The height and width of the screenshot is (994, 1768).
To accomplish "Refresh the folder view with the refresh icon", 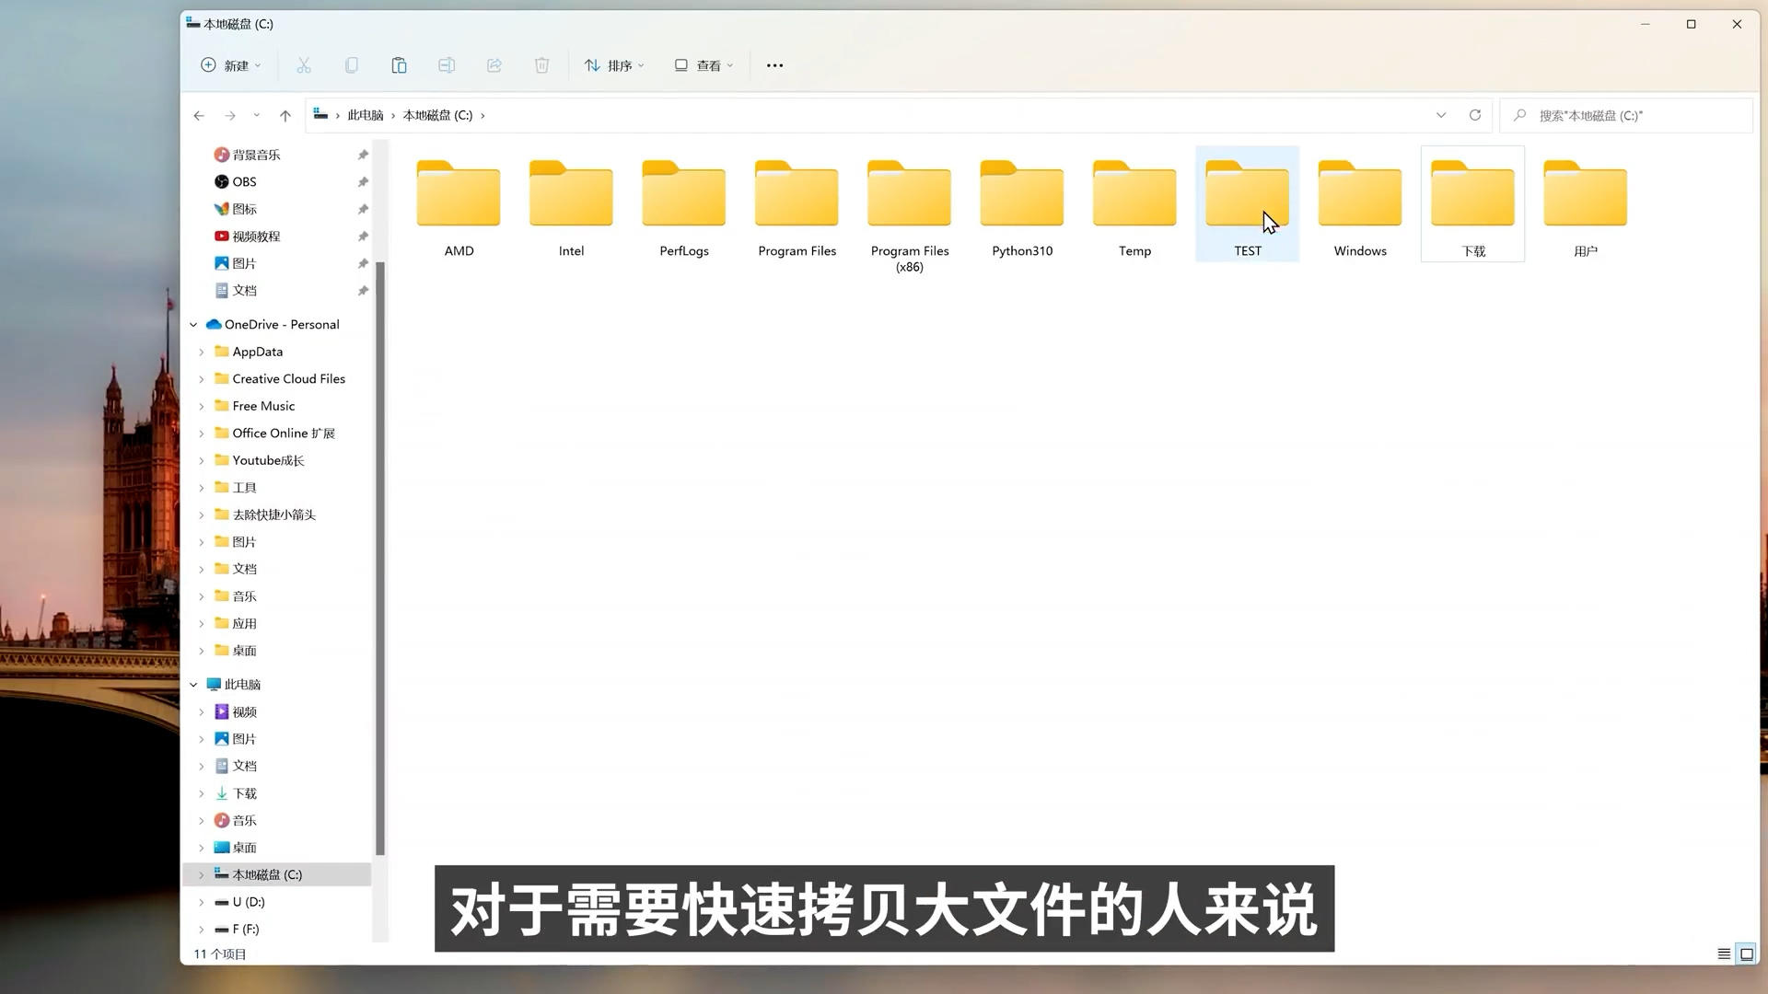I will pyautogui.click(x=1475, y=115).
